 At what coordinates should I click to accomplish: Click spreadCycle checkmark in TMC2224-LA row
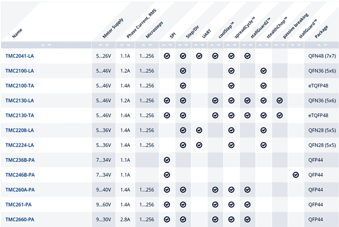[x=231, y=145]
